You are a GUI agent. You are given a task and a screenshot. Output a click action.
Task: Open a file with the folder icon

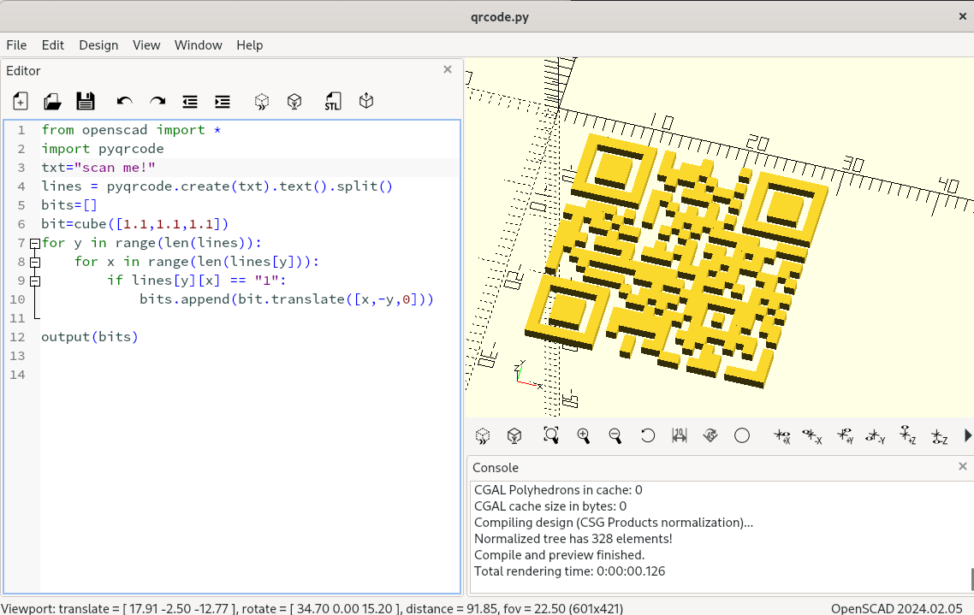click(x=52, y=102)
